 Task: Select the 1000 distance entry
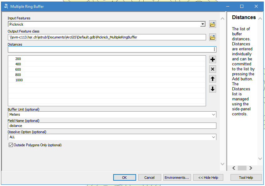(19, 80)
